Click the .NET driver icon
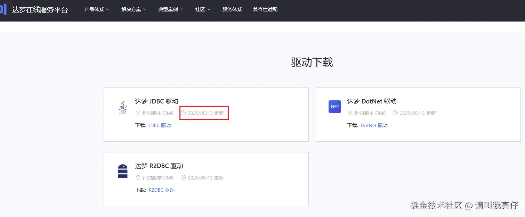This screenshot has width=525, height=217. (335, 107)
